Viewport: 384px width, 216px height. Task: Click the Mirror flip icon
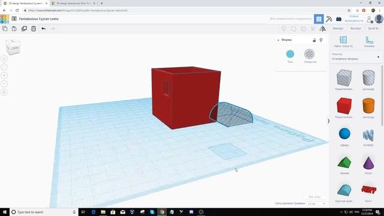click(x=323, y=29)
